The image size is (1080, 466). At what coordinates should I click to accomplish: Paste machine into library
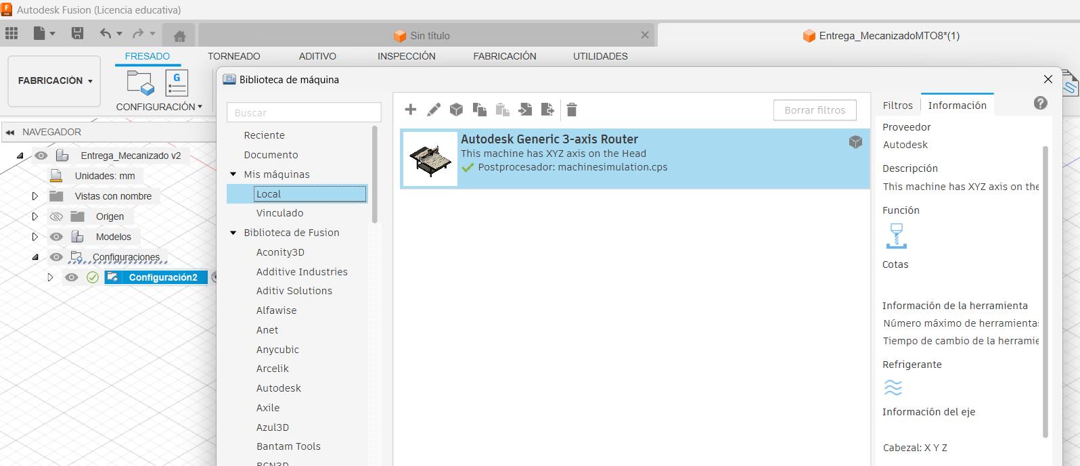503,110
